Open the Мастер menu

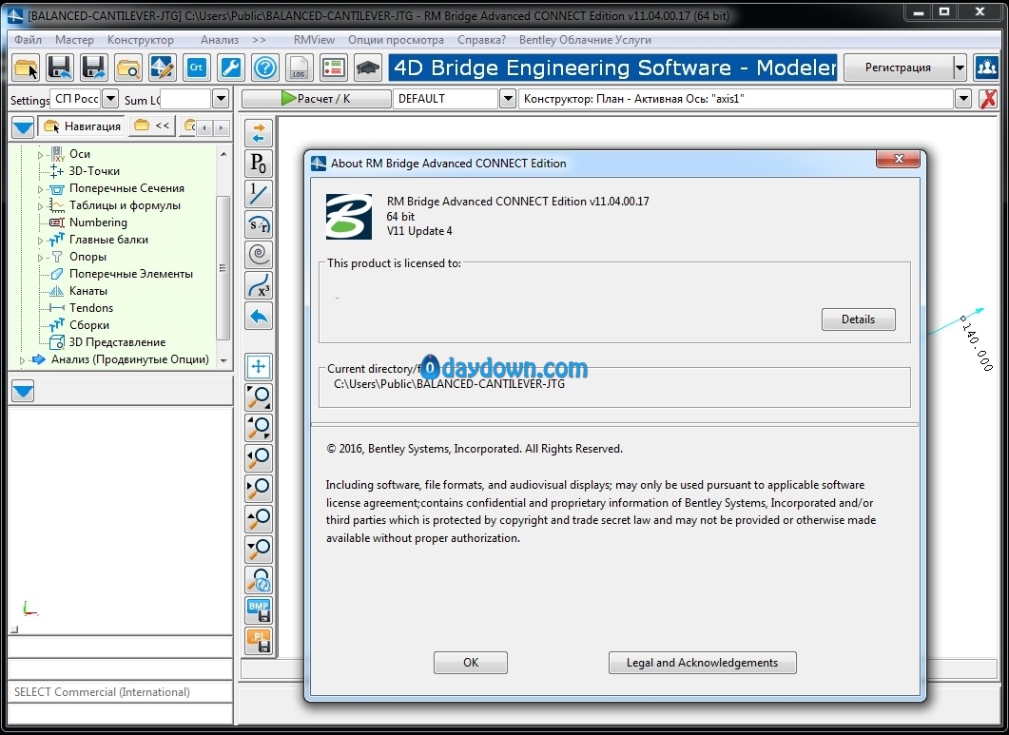[74, 39]
